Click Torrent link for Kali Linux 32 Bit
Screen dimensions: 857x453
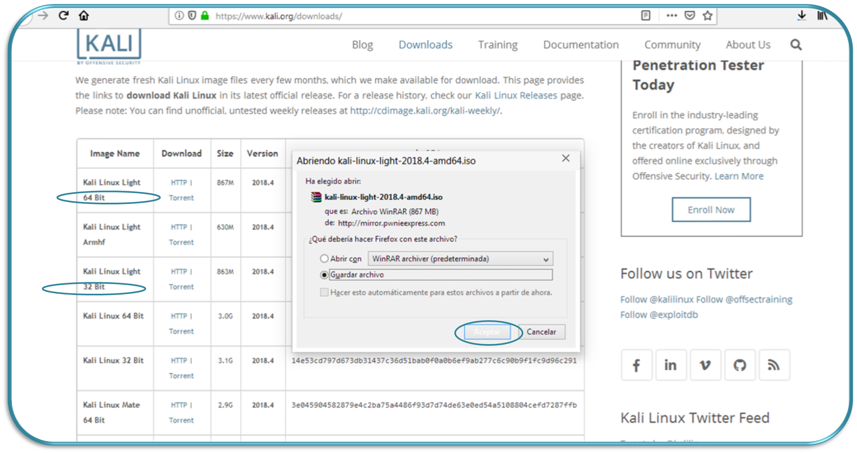[x=181, y=376]
